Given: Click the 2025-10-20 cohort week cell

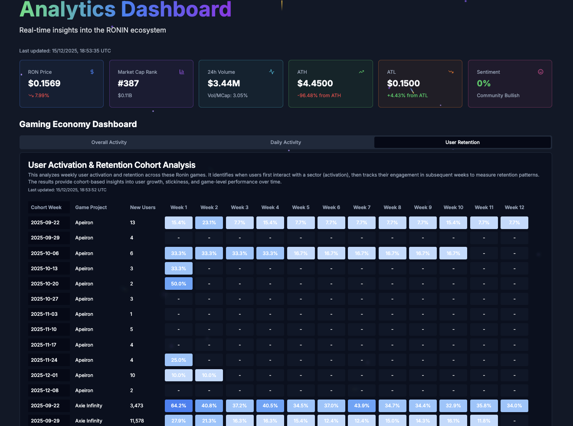Looking at the screenshot, I should 45,284.
